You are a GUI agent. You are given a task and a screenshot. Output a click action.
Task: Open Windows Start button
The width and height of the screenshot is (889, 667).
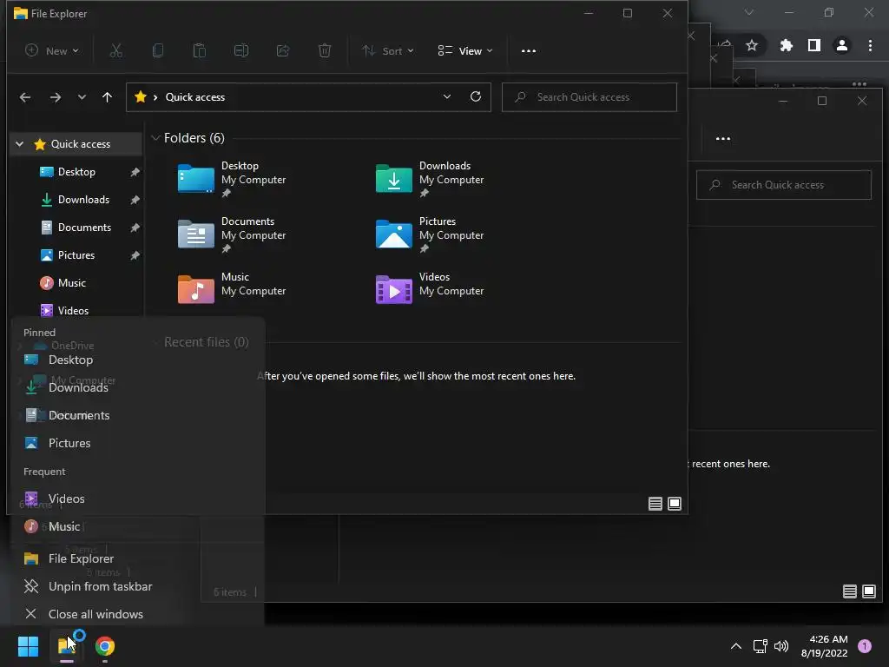[28, 646]
